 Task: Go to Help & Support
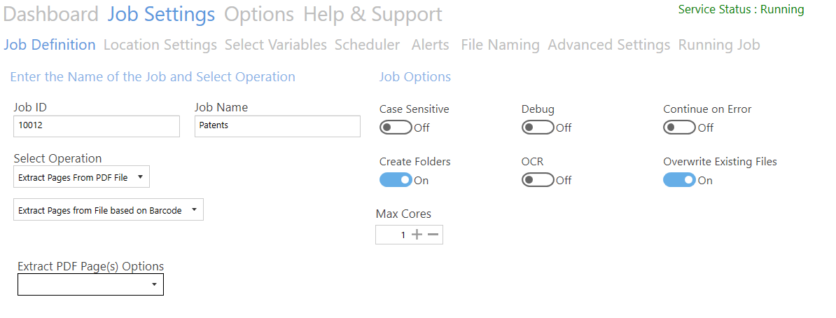point(372,14)
